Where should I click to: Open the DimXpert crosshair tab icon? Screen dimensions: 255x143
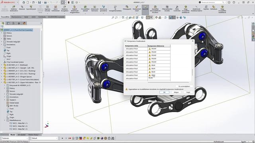tap(19, 23)
